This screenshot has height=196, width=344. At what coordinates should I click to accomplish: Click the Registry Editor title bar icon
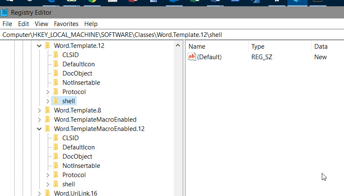point(4,13)
